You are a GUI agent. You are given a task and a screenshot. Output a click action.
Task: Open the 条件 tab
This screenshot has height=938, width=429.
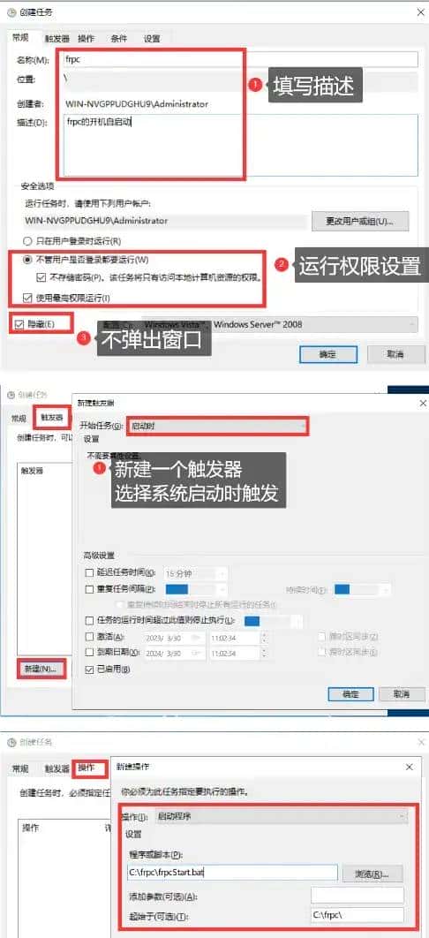pos(118,39)
